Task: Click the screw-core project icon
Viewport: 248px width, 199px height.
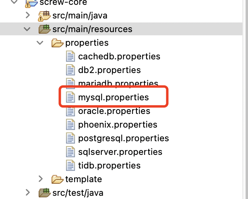Action: [31, 3]
